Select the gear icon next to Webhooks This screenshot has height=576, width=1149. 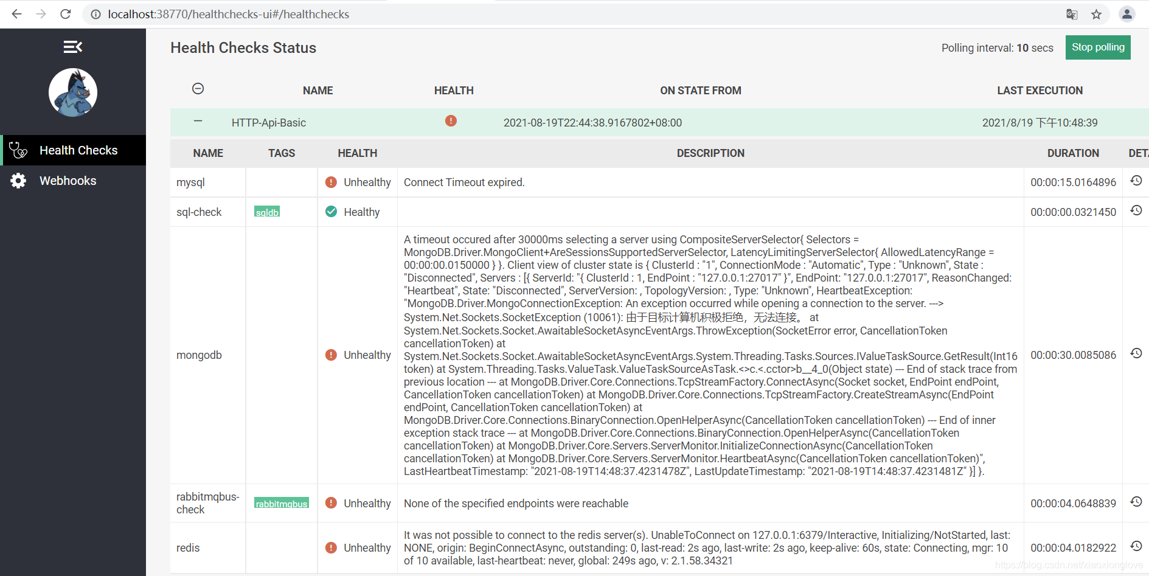coord(18,180)
